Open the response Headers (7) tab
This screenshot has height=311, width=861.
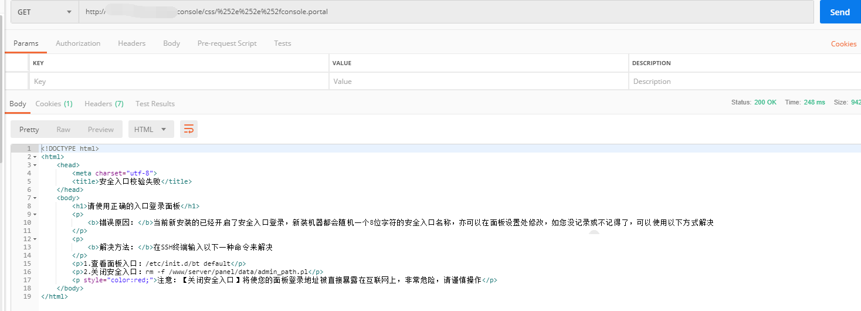104,104
